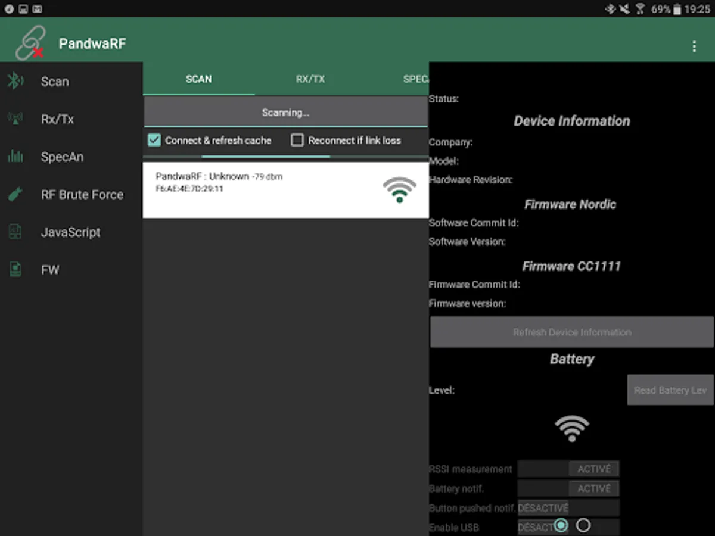The image size is (715, 536).
Task: Open the three-dot overflow menu
Action: (694, 46)
